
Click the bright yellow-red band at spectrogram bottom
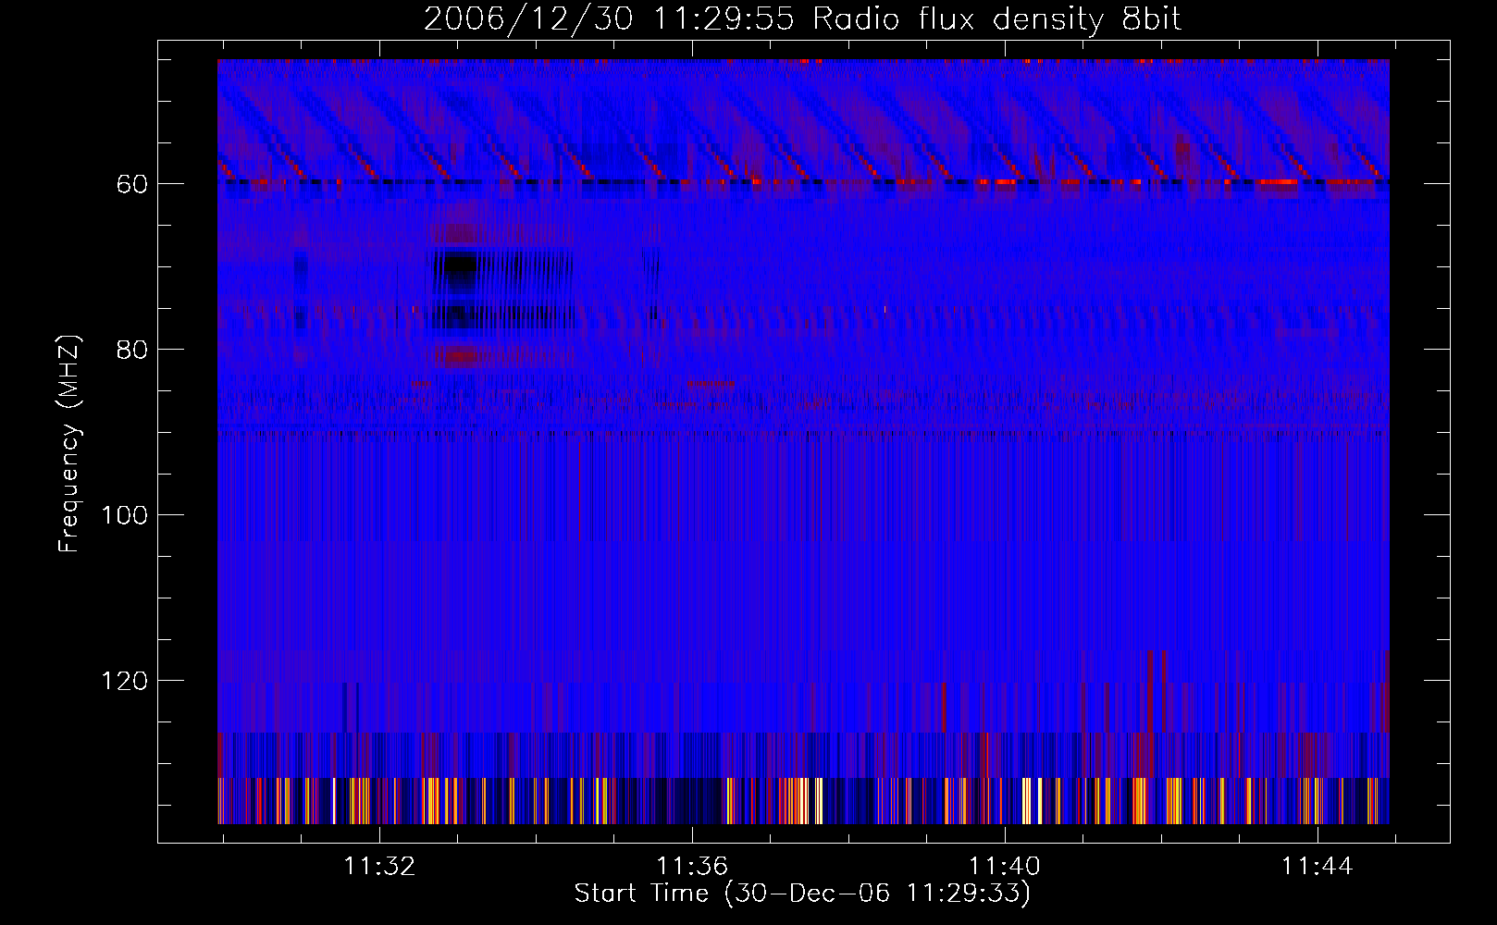coord(803,801)
